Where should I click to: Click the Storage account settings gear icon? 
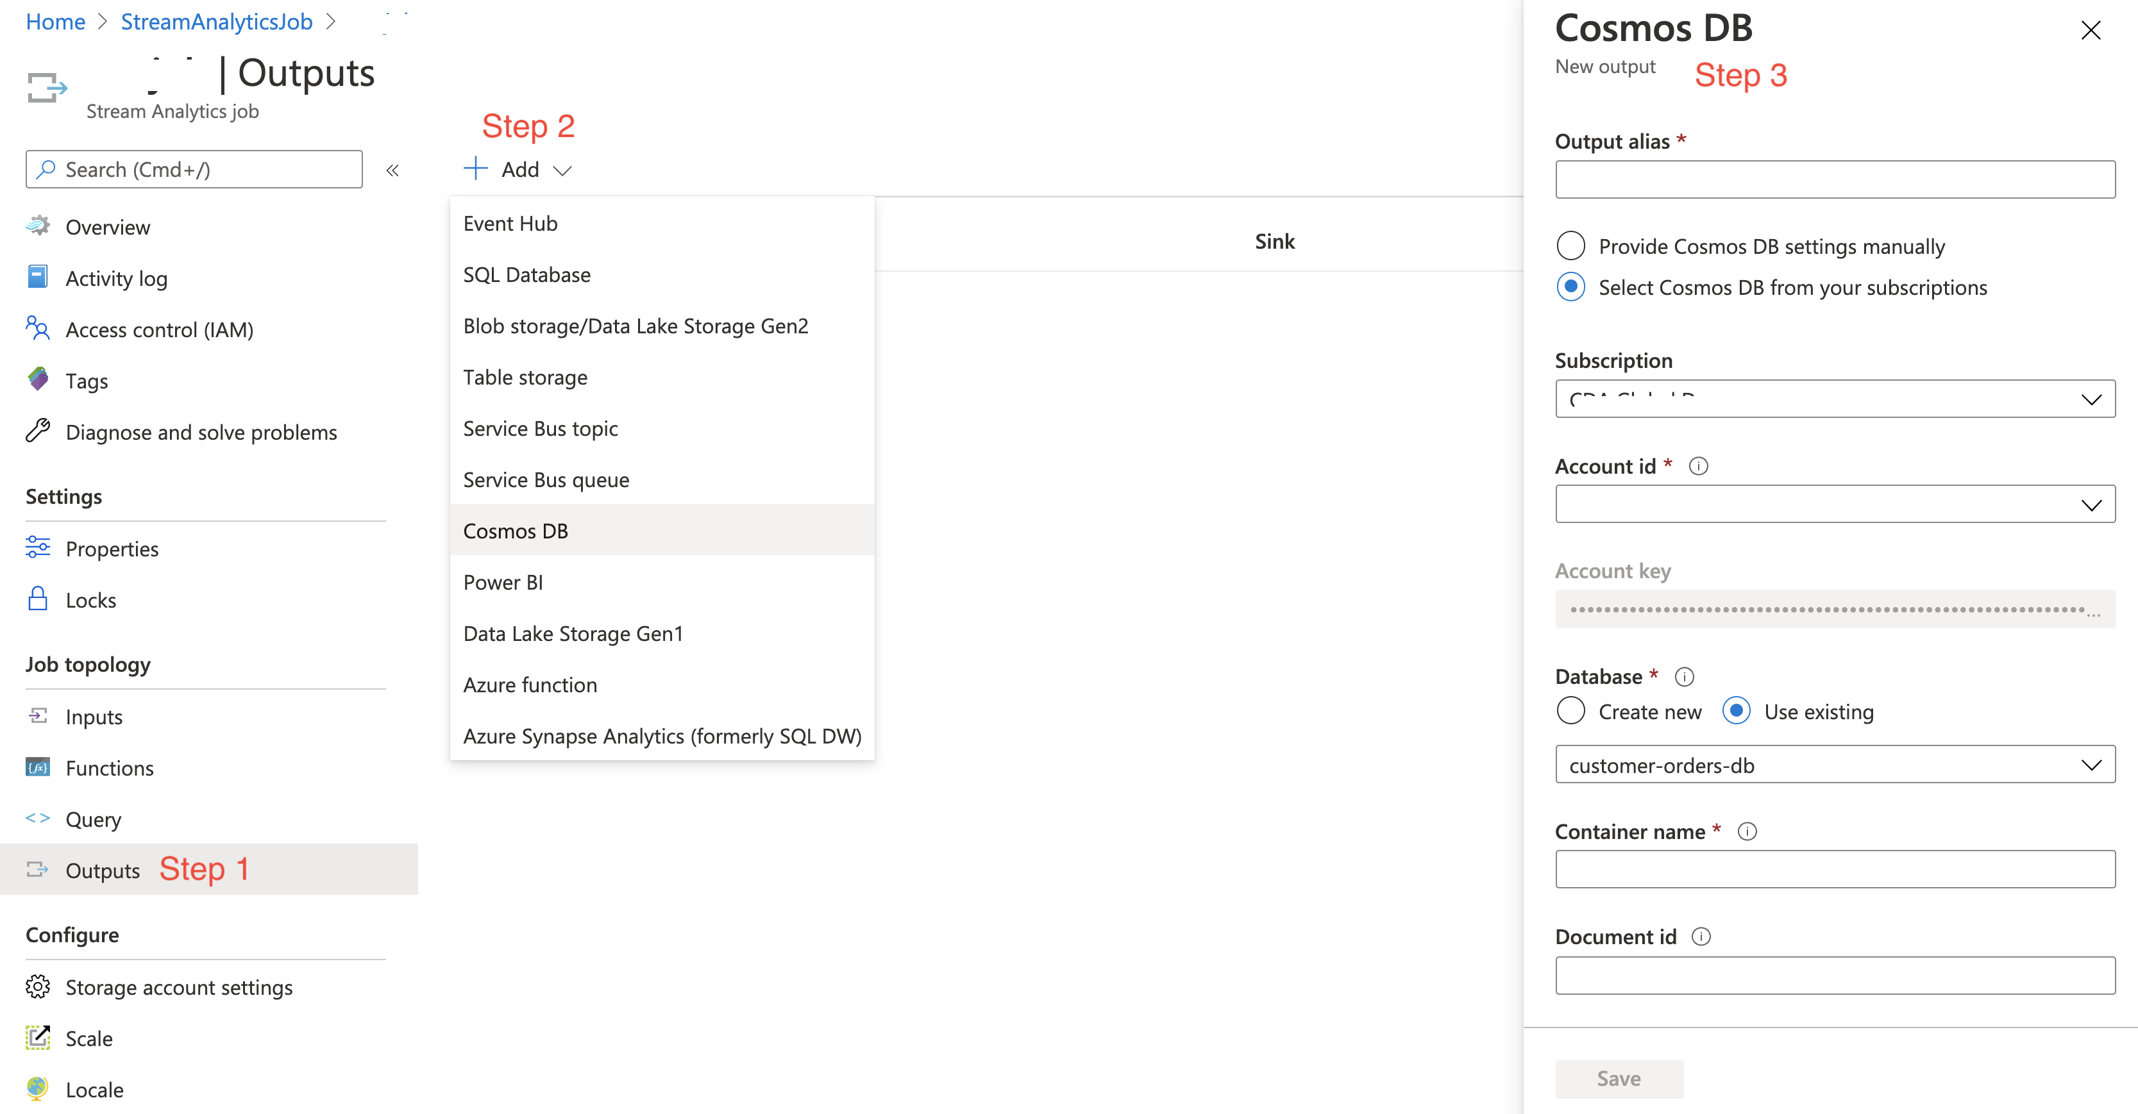(37, 986)
